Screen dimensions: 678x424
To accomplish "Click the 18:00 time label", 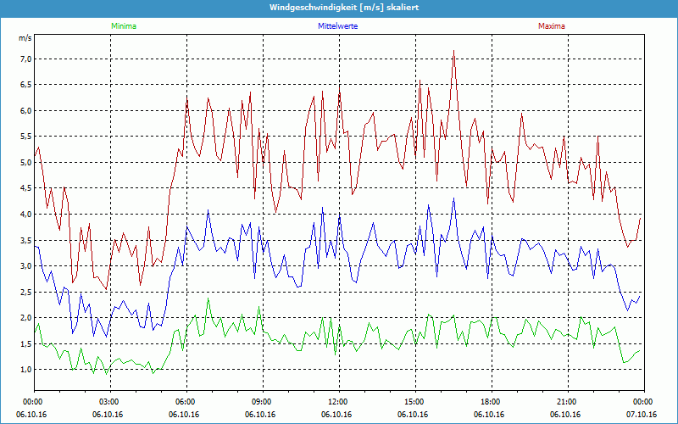I will (492, 402).
